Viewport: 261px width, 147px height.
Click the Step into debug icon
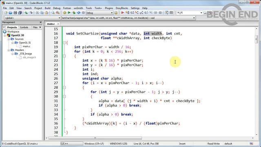click(x=137, y=13)
